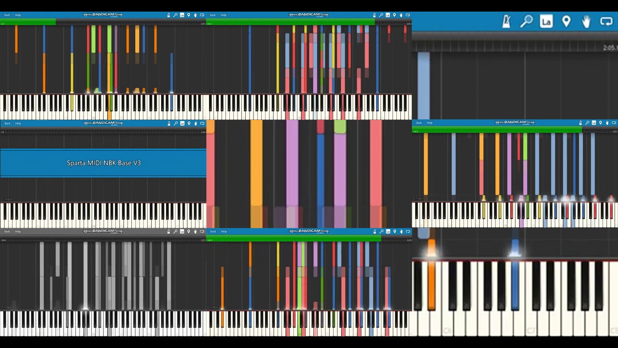This screenshot has height=348, width=618.
Task: Click Help in the bottom-middle Synthesia panel
Action: [x=224, y=232]
